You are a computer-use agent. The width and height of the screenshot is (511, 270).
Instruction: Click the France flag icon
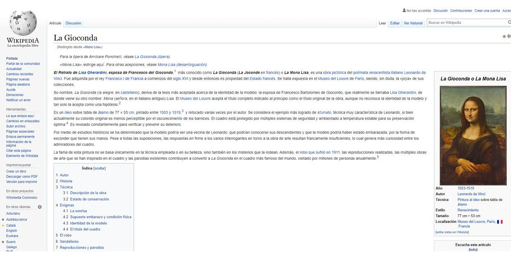point(500,221)
